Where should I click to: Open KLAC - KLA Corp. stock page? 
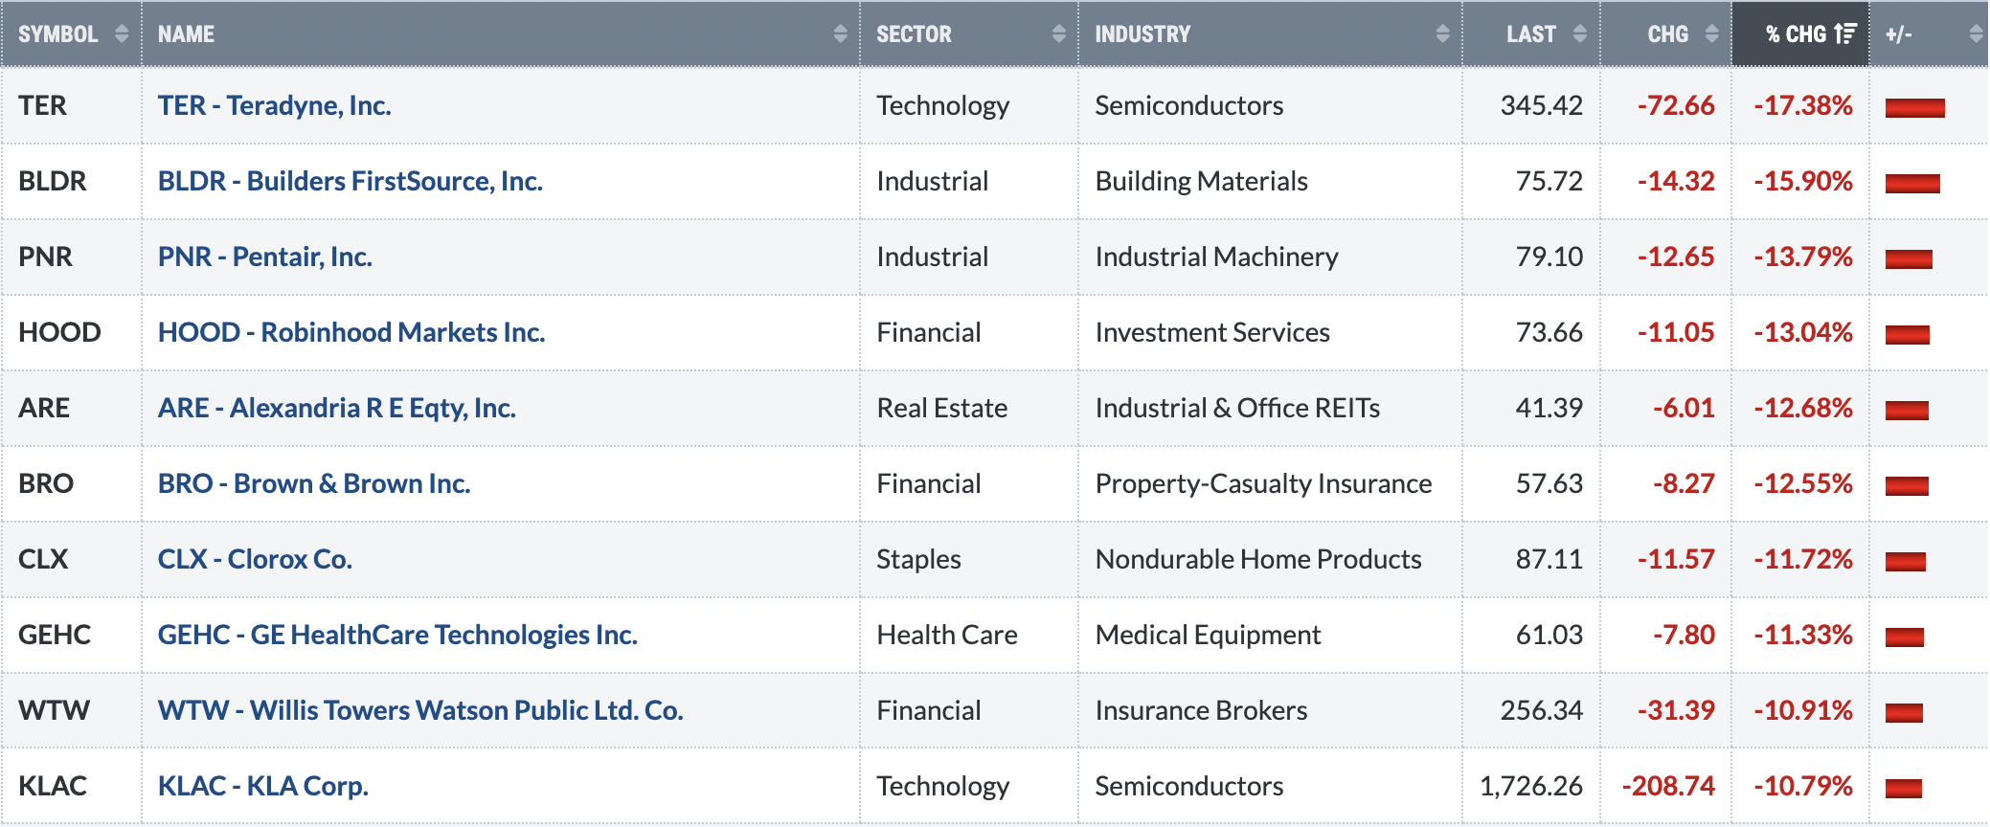coord(263,786)
